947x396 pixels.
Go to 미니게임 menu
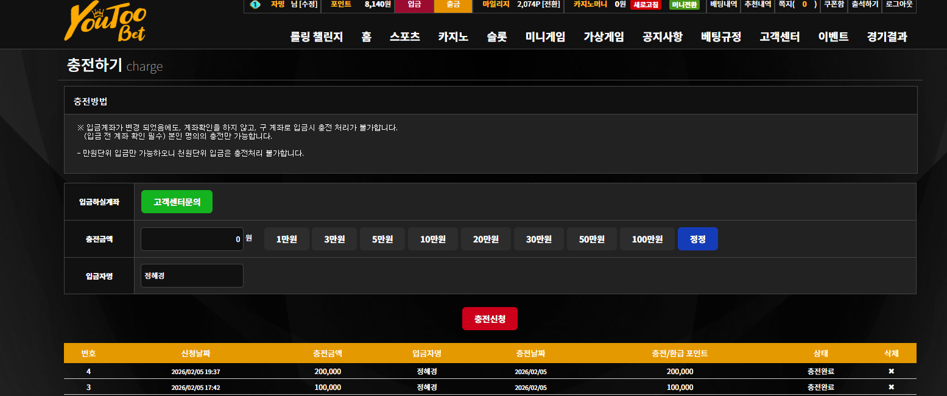[545, 37]
